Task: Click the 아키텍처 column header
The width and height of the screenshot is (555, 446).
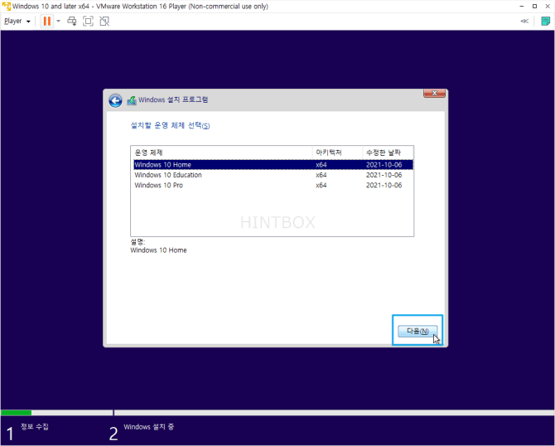Action: pyautogui.click(x=337, y=153)
